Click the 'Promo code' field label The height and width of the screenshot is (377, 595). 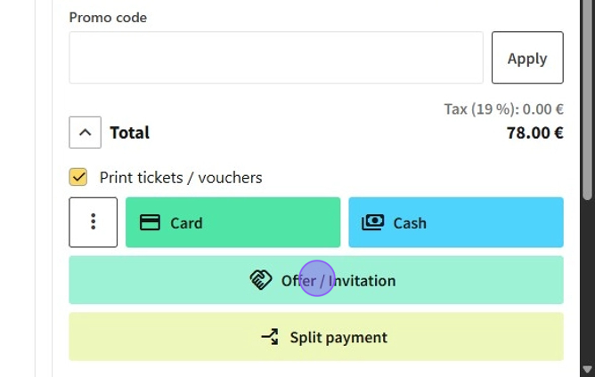click(108, 18)
